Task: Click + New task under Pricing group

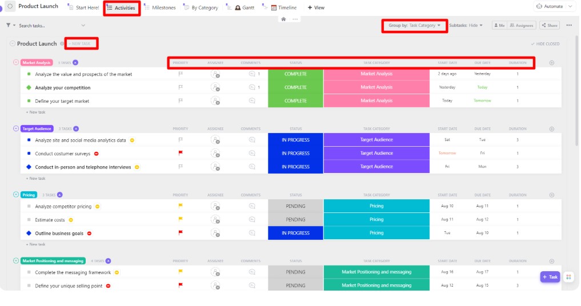Action: [x=35, y=244]
